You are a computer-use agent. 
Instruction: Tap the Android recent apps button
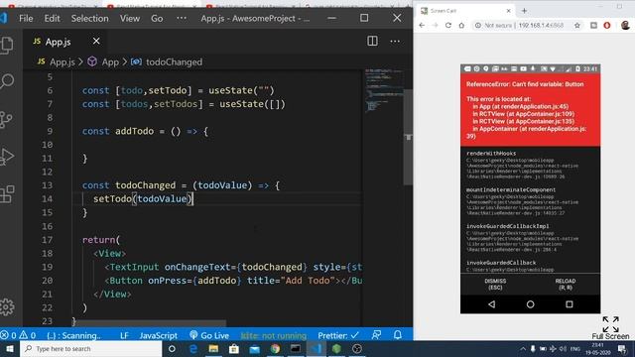coord(569,304)
